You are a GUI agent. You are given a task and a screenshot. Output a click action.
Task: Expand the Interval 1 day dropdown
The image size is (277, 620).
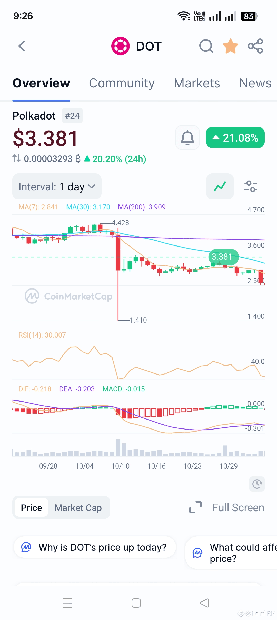pos(57,186)
